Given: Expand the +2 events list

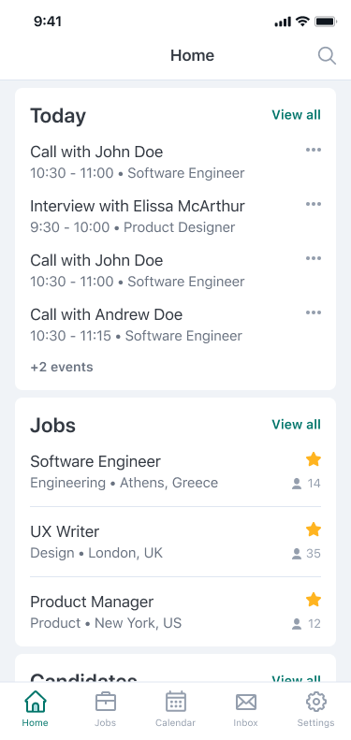Looking at the screenshot, I should click(x=62, y=367).
